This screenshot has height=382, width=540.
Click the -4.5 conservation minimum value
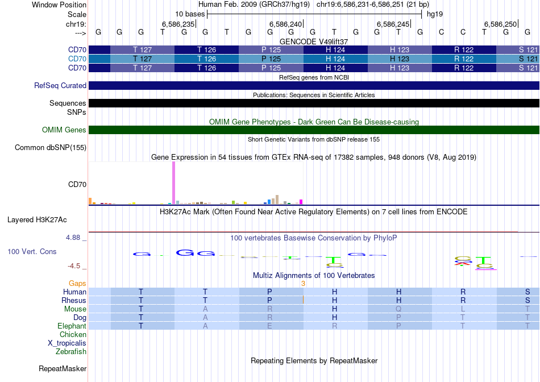pyautogui.click(x=74, y=266)
